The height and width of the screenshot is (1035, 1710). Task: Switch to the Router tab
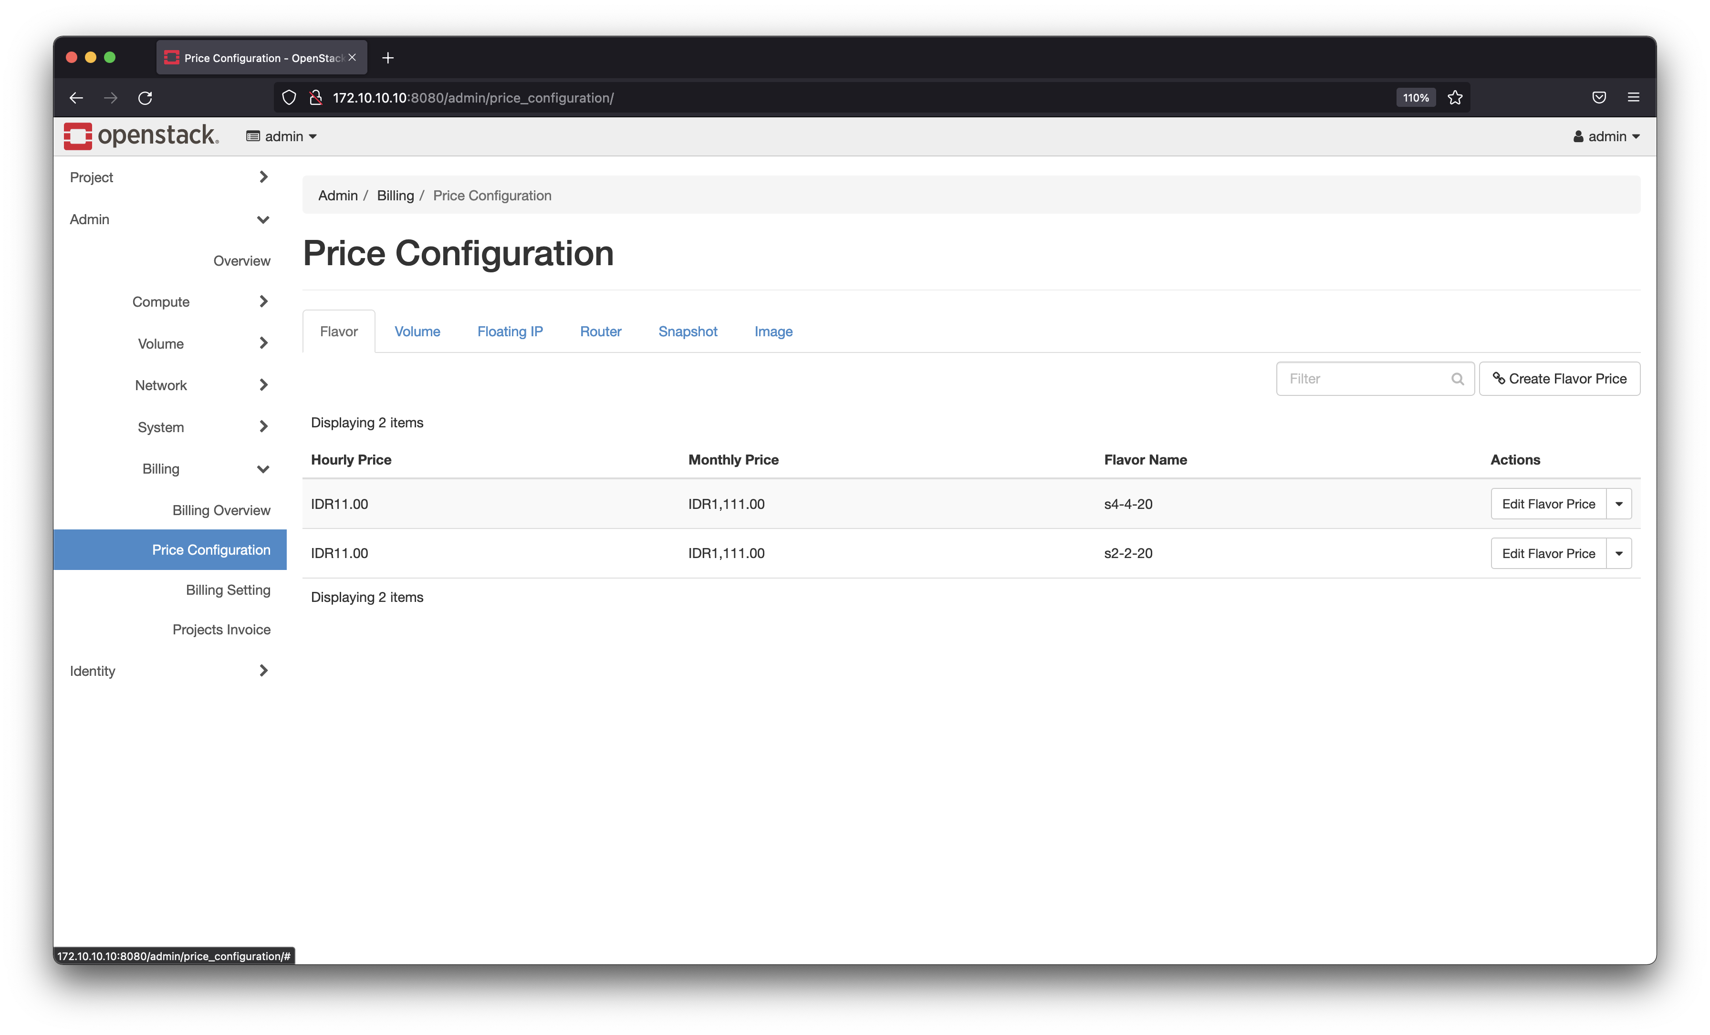point(600,331)
